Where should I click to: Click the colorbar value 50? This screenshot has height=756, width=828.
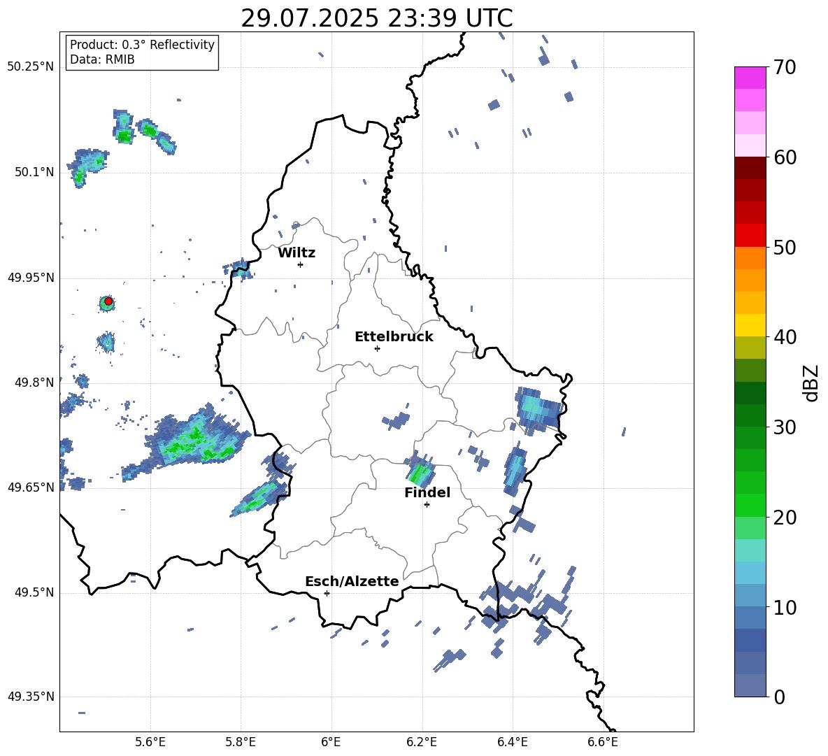coord(785,247)
